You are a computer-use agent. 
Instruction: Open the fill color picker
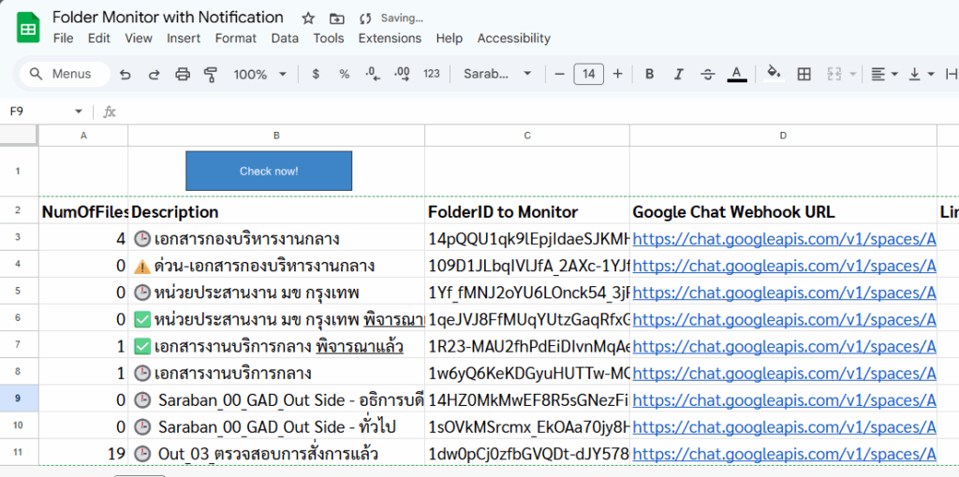[775, 74]
